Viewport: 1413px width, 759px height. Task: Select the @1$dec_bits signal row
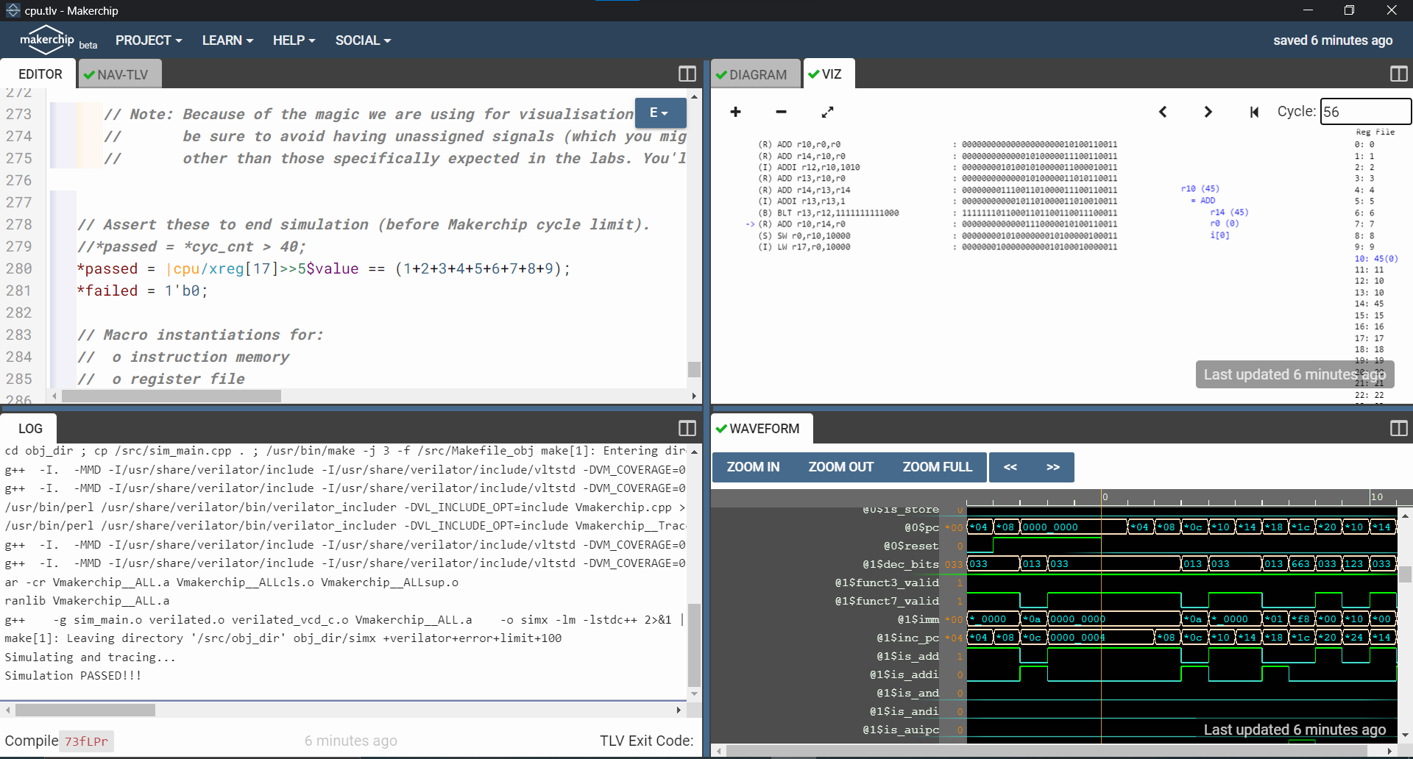[x=901, y=564]
